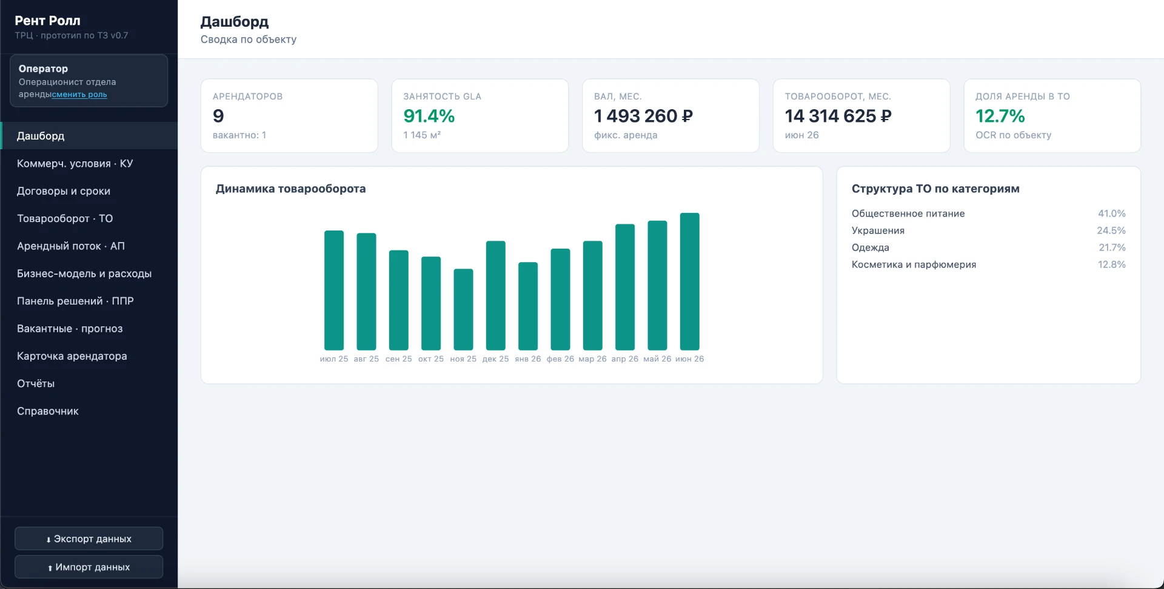Click the Общественное питание category row

[988, 214]
